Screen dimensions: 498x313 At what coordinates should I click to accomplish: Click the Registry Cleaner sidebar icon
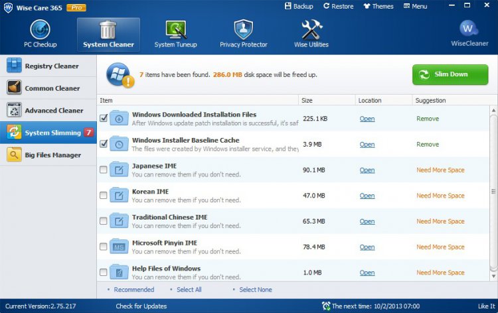click(15, 66)
